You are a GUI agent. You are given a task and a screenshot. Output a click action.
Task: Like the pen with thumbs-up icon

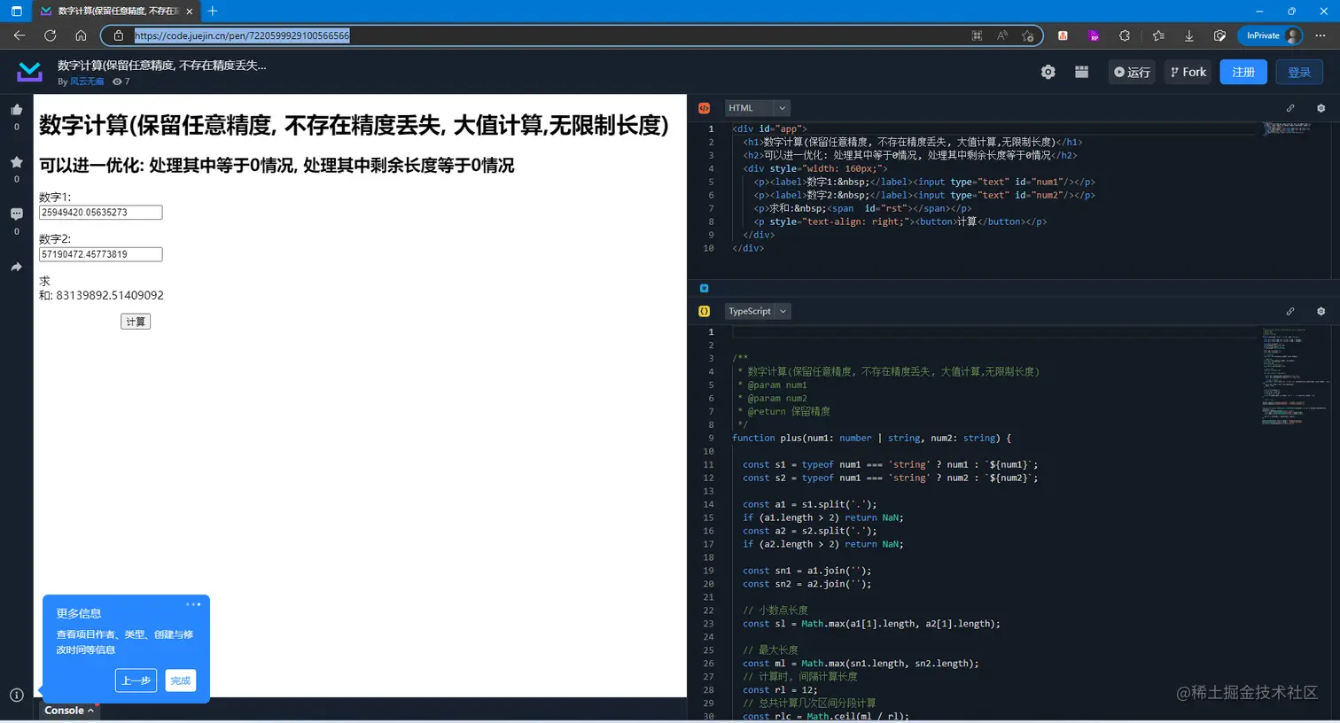click(16, 110)
